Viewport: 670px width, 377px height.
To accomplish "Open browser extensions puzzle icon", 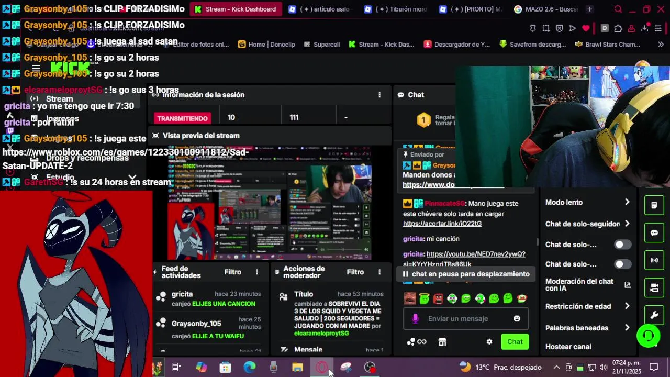I will [x=618, y=28].
